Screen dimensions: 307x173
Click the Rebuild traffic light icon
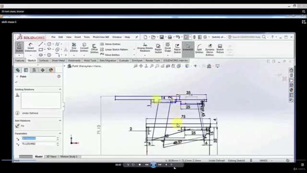(x=194, y=37)
